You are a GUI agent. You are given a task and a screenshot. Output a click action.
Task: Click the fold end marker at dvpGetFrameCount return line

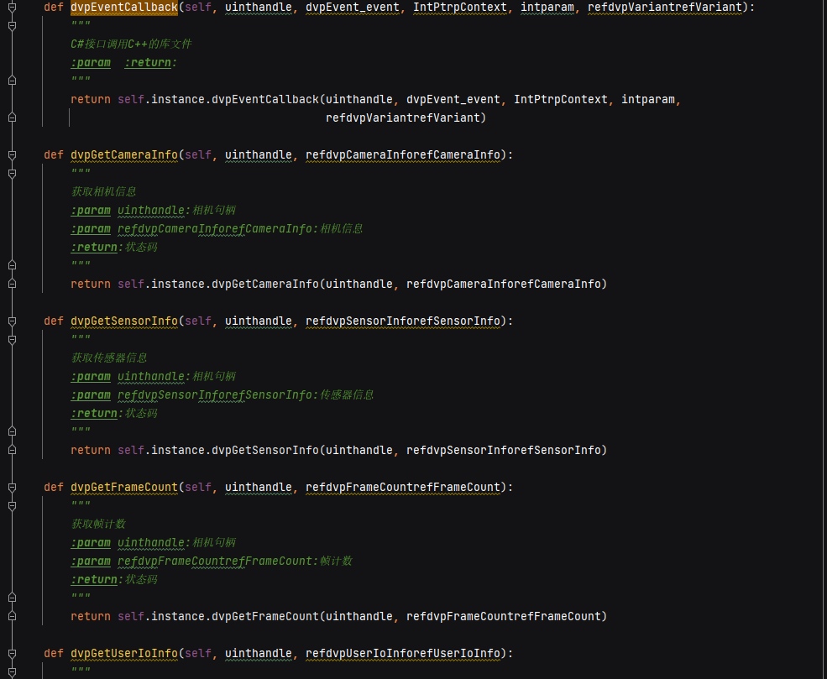(x=12, y=617)
